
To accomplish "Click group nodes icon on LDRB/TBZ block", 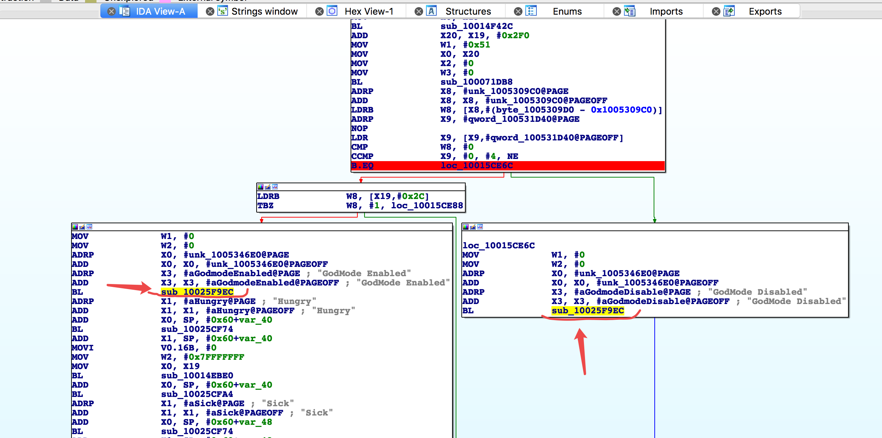I will (275, 187).
